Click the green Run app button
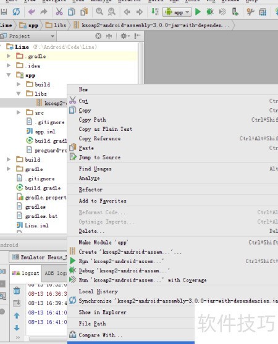The image size is (278, 344). point(198,12)
